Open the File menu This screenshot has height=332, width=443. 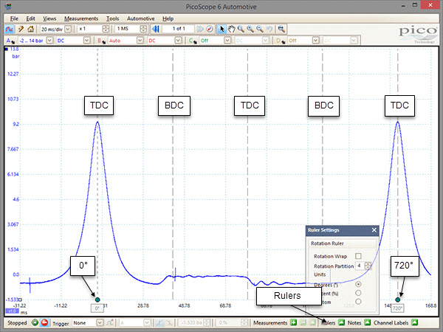14,18
